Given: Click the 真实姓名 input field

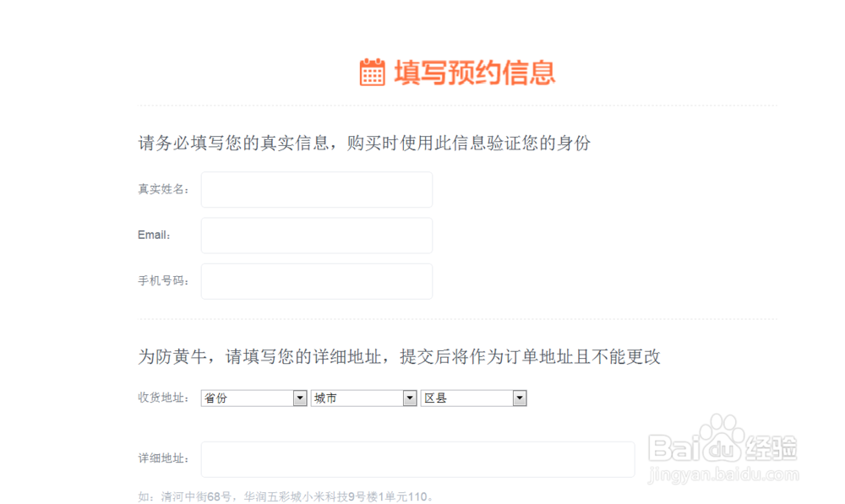Looking at the screenshot, I should 316,189.
